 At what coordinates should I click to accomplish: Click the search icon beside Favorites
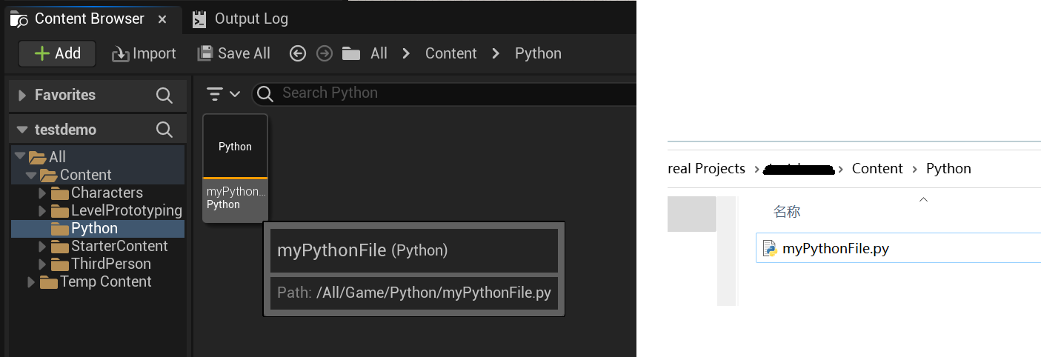pyautogui.click(x=164, y=95)
